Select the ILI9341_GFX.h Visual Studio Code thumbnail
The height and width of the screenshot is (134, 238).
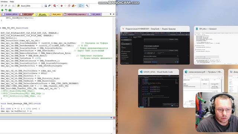pyautogui.click(x=158, y=88)
